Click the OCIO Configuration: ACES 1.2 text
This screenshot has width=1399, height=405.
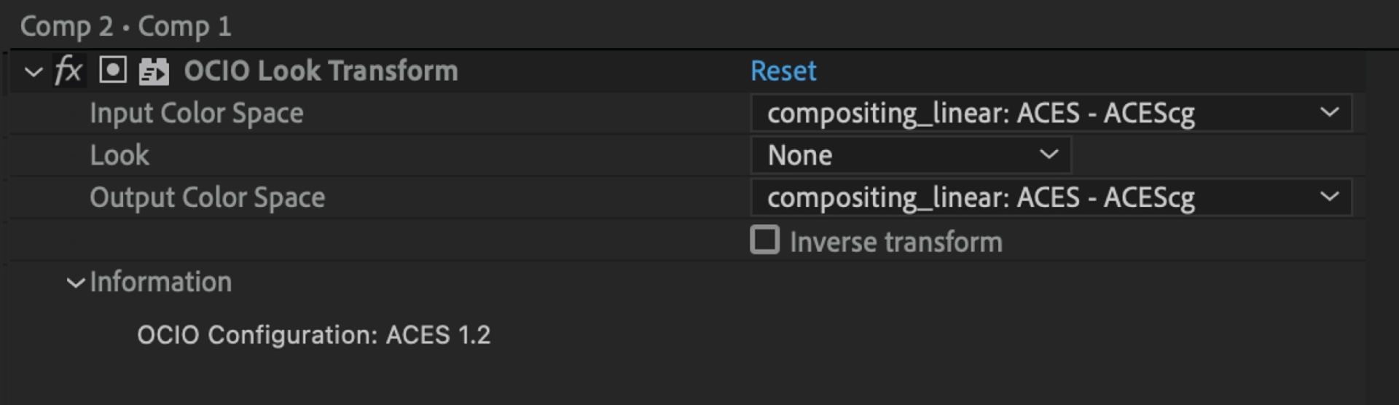(313, 335)
